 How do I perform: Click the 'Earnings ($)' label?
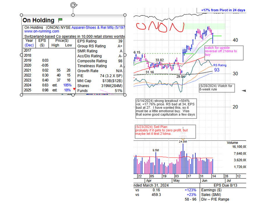[x=211, y=190]
